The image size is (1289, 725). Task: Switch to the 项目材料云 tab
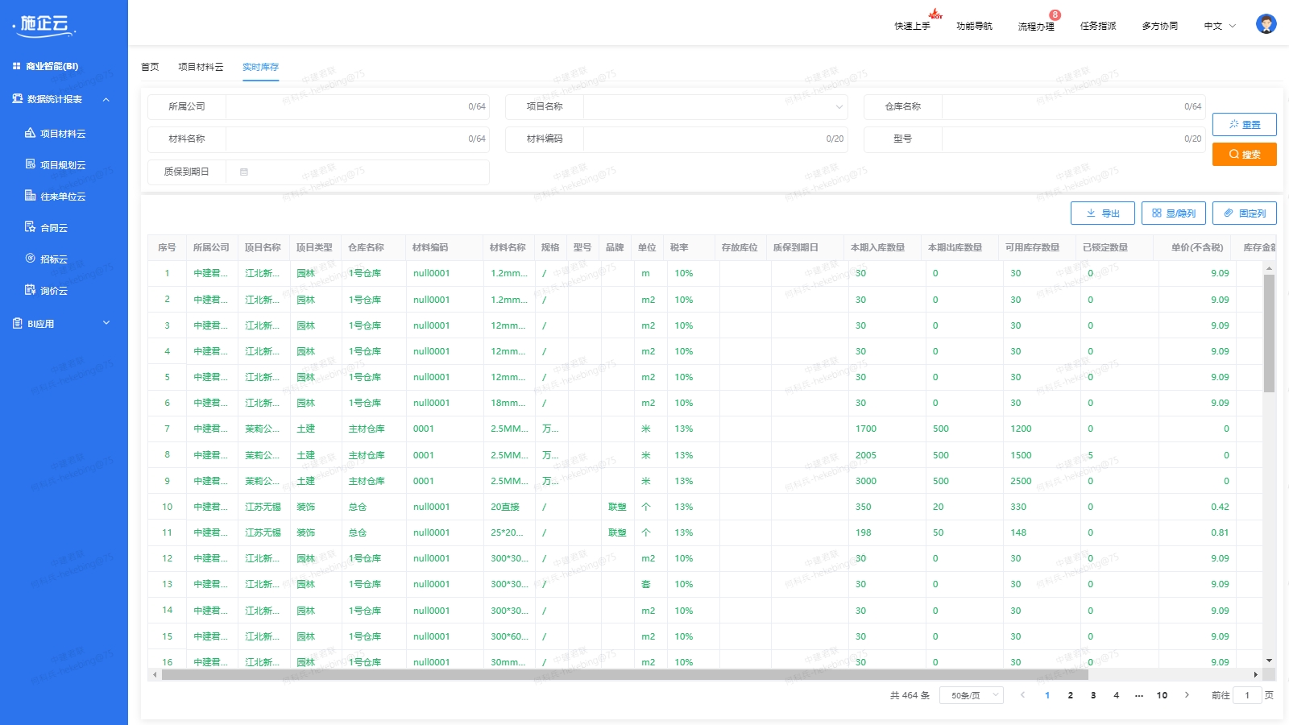(x=201, y=67)
